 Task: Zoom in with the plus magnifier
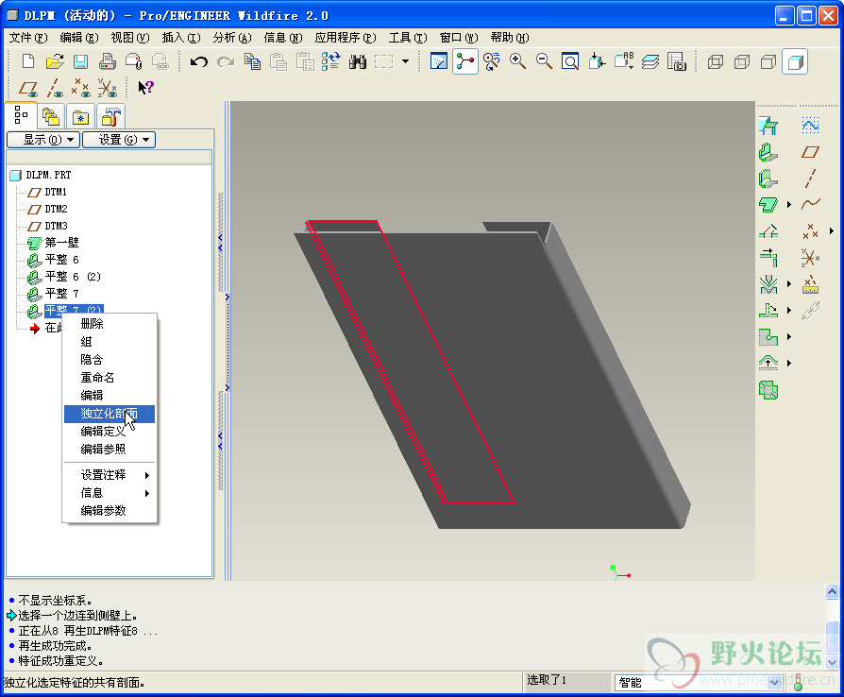(517, 62)
